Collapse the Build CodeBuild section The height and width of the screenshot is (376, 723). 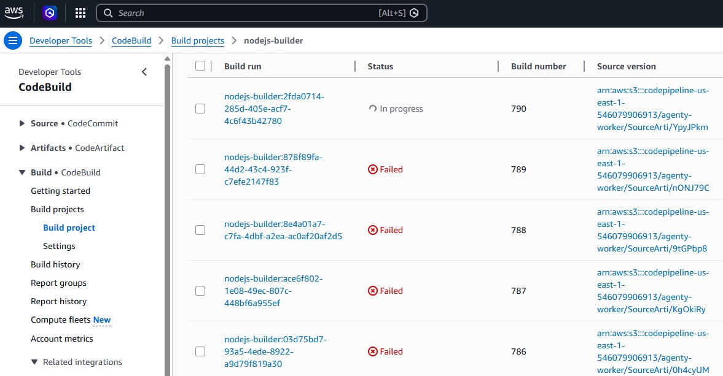(21, 172)
